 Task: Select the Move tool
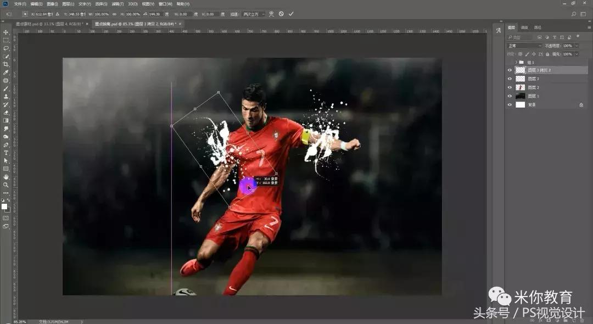pos(6,32)
